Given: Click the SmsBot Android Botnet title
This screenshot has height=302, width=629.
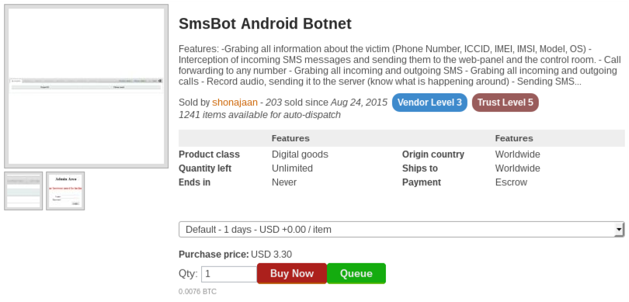Looking at the screenshot, I should point(265,23).
